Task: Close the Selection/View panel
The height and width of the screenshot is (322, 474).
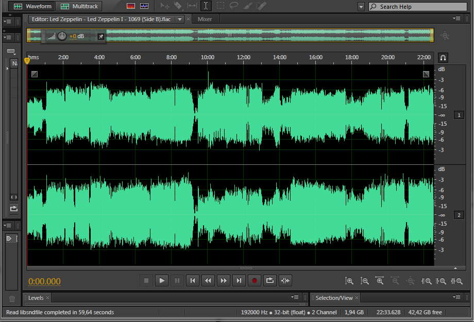Action: 357,297
